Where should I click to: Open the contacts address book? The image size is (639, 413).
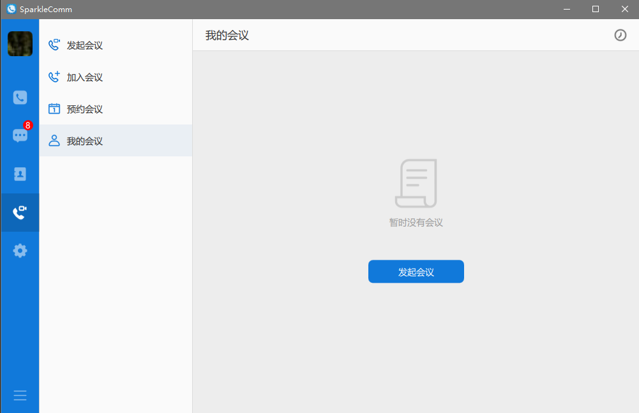click(20, 174)
